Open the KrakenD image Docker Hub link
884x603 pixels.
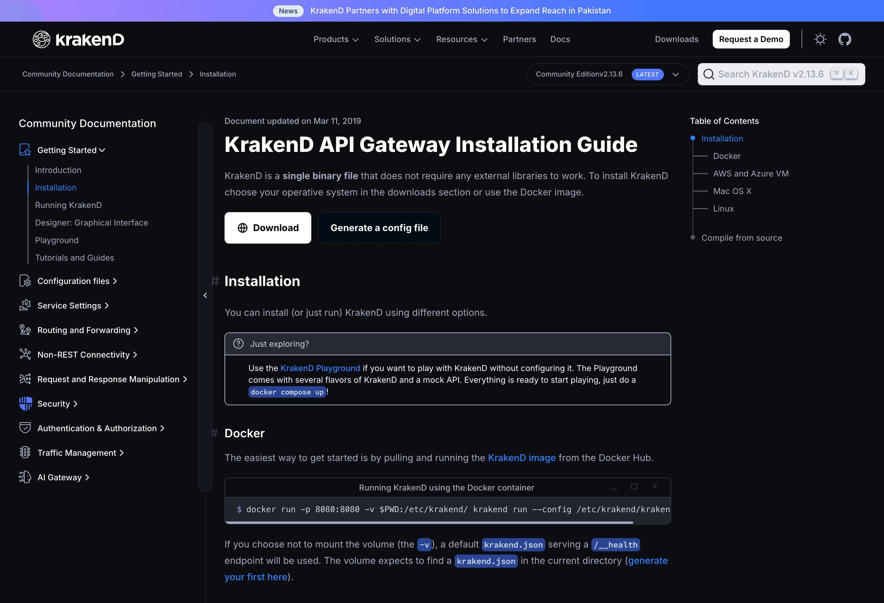tap(522, 458)
